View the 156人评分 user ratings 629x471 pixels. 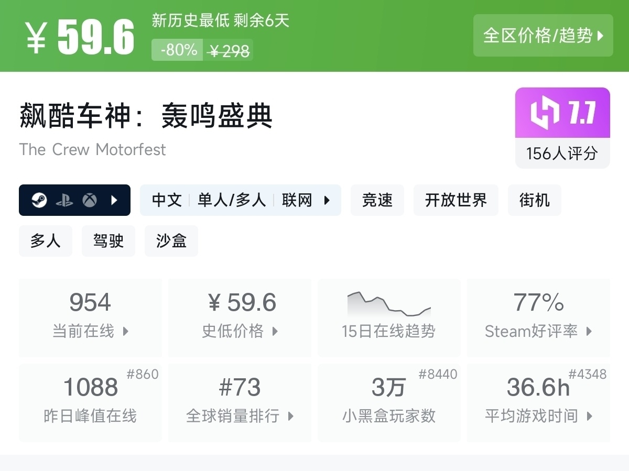click(x=562, y=152)
